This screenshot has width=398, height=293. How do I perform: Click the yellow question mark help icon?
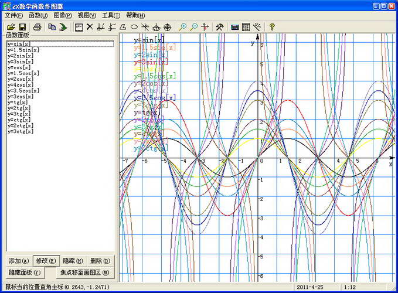tap(272, 27)
